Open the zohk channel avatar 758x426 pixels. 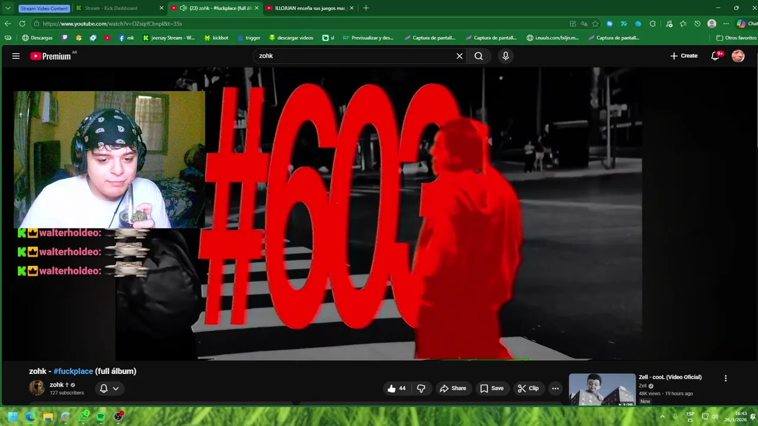(37, 388)
